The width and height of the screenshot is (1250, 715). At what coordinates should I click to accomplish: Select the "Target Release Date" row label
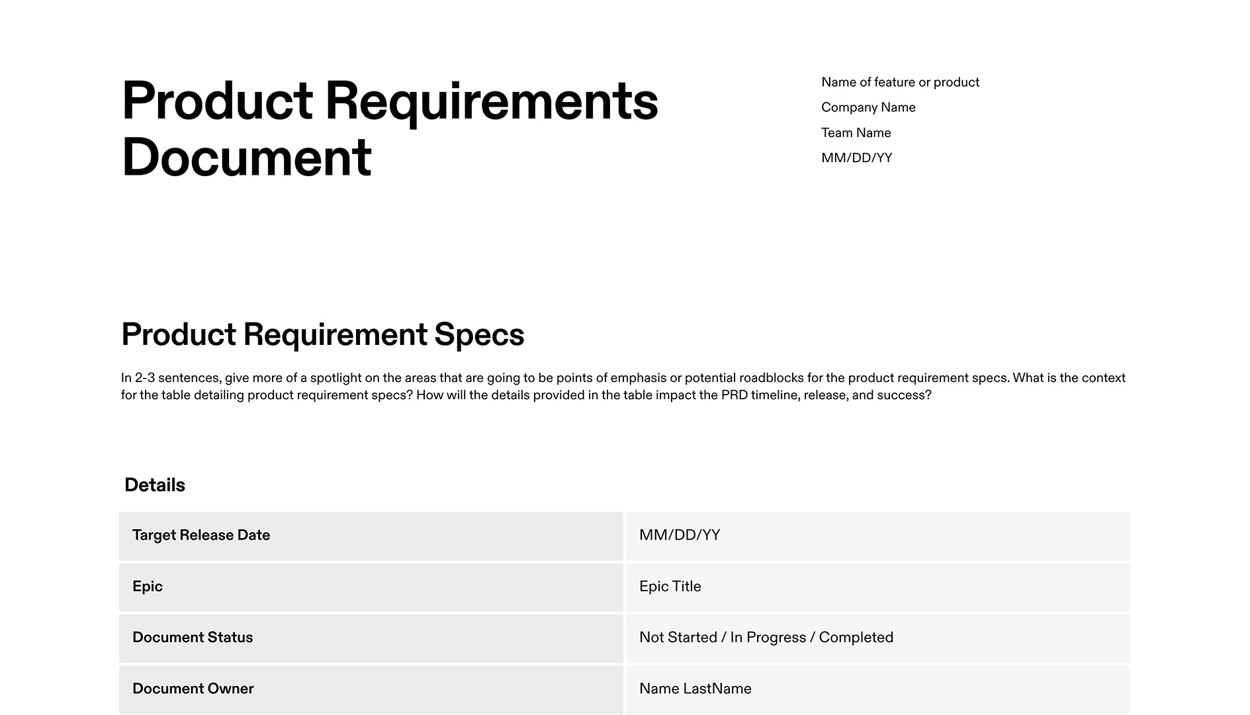(x=201, y=535)
